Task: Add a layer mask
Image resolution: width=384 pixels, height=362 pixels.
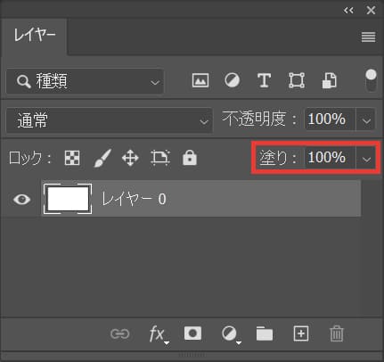Action: (x=192, y=333)
